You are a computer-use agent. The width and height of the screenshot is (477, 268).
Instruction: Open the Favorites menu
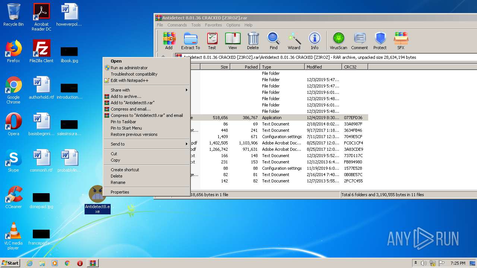point(213,25)
